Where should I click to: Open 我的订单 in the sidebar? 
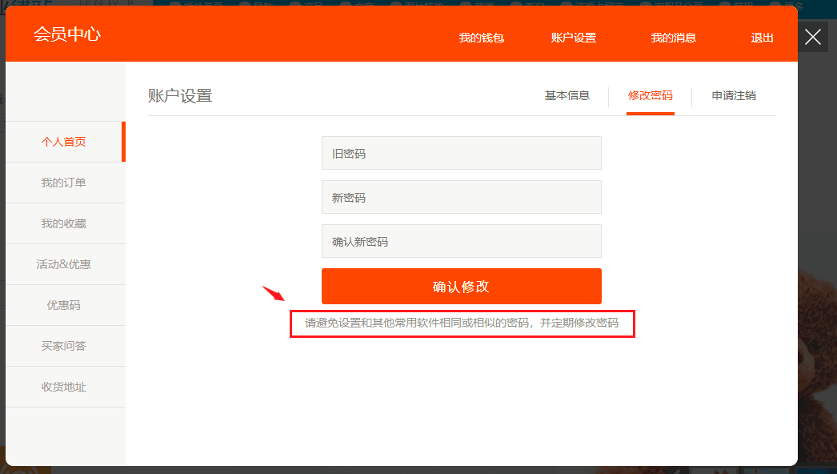[64, 183]
